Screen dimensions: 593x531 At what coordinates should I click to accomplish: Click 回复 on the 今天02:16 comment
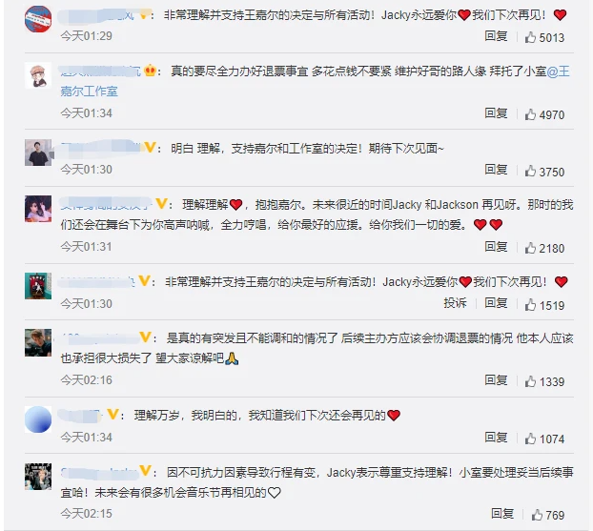coord(496,380)
